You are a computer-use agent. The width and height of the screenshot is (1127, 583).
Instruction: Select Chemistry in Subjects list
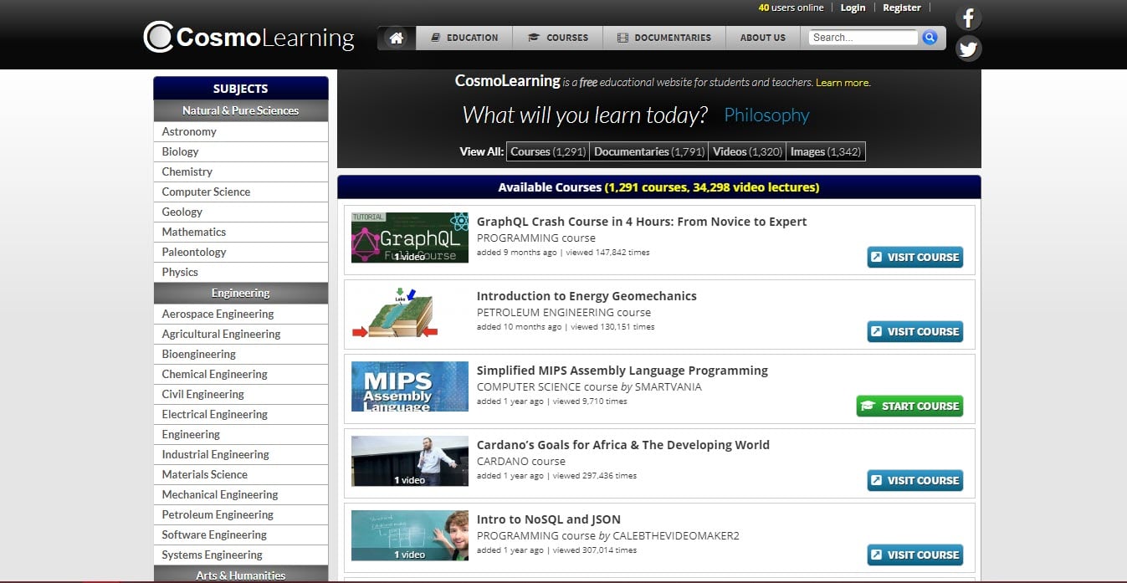pyautogui.click(x=241, y=171)
